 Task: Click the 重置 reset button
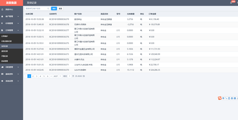[x=60, y=9]
